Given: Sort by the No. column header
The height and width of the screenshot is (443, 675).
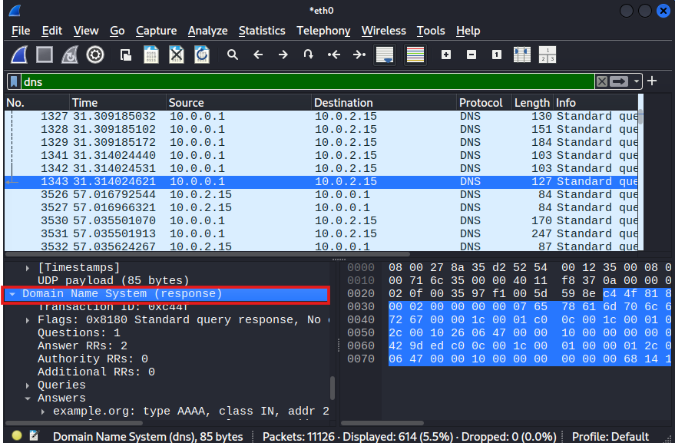Looking at the screenshot, I should coord(37,102).
